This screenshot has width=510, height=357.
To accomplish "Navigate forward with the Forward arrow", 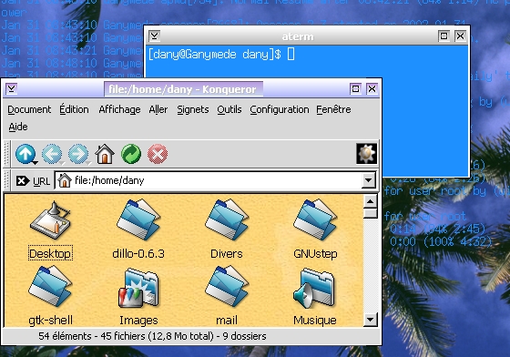I will (x=78, y=154).
